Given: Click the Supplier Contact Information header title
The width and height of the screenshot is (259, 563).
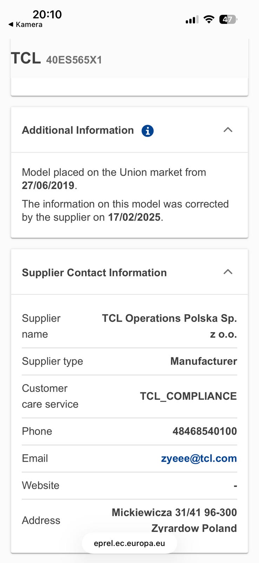Looking at the screenshot, I should (x=94, y=272).
